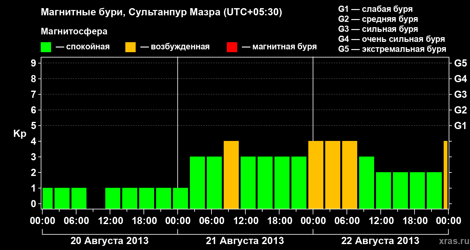Click the only orange bar on 21 August
This screenshot has height=250, width=470.
231,175
